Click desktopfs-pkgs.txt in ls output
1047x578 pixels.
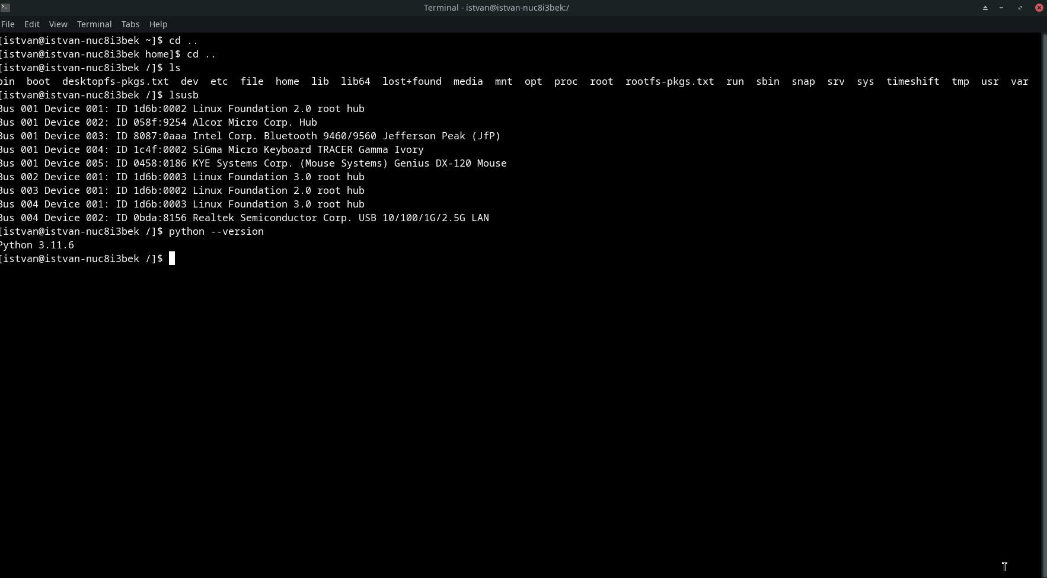pyautogui.click(x=115, y=81)
